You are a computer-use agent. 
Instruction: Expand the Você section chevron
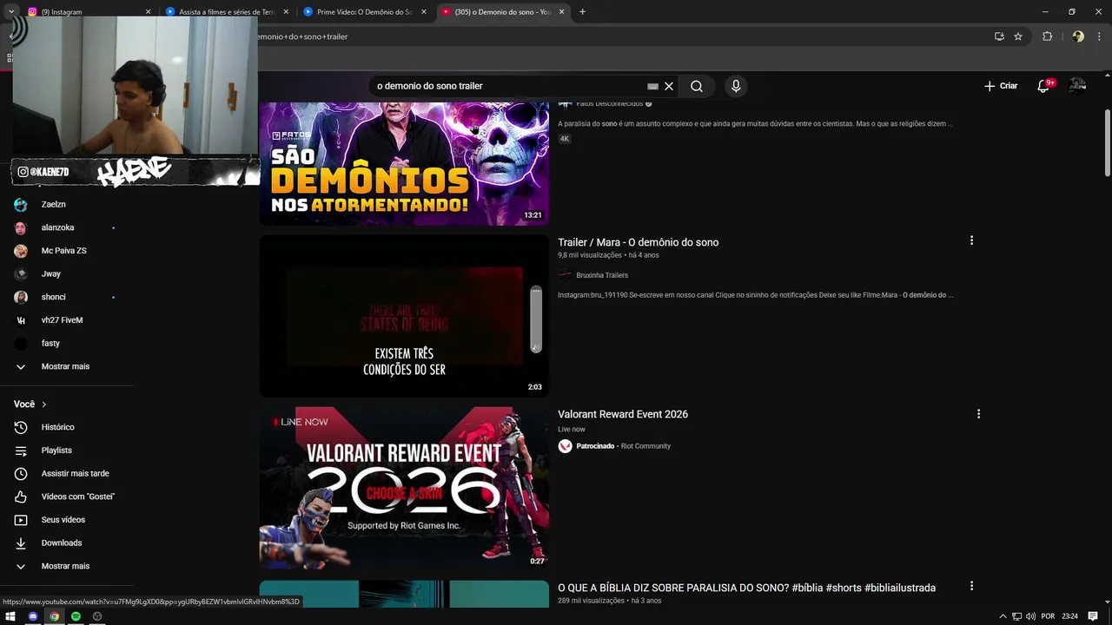point(43,405)
